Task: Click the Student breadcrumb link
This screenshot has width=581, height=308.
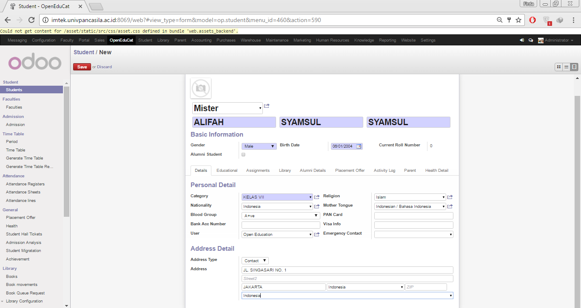Action: pyautogui.click(x=84, y=52)
